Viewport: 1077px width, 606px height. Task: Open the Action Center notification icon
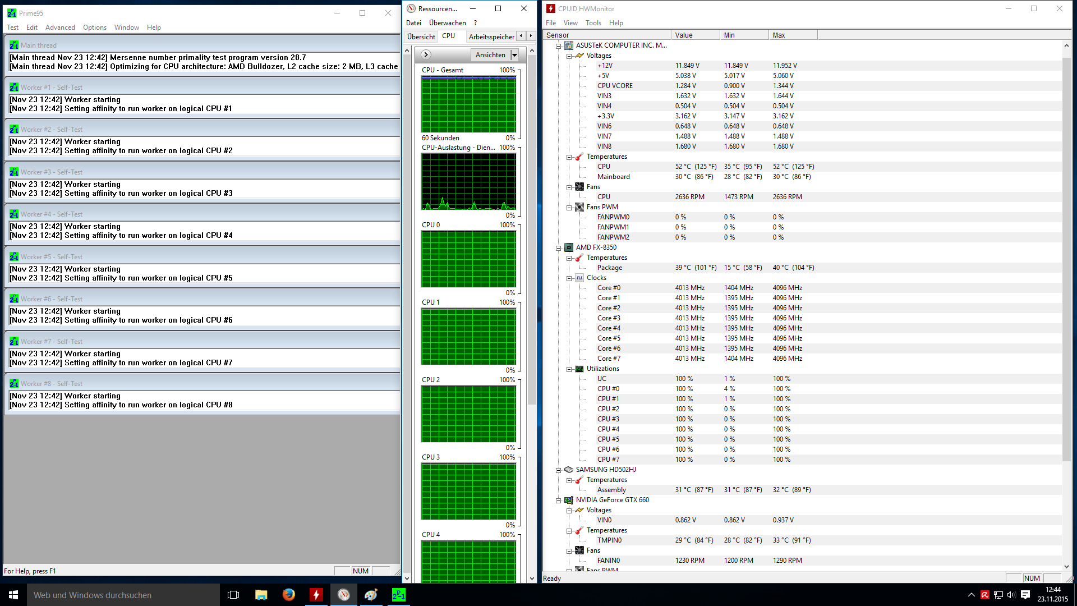1025,595
